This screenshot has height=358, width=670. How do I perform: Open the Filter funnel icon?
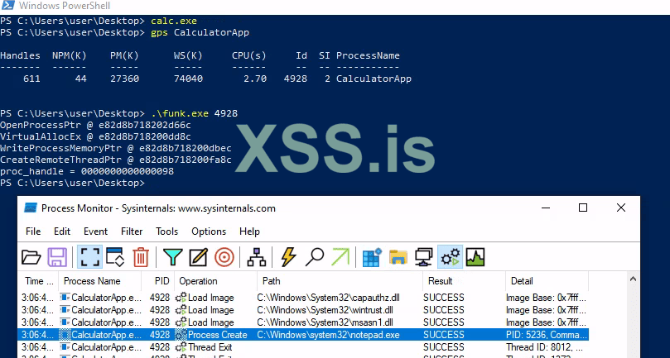(x=172, y=257)
